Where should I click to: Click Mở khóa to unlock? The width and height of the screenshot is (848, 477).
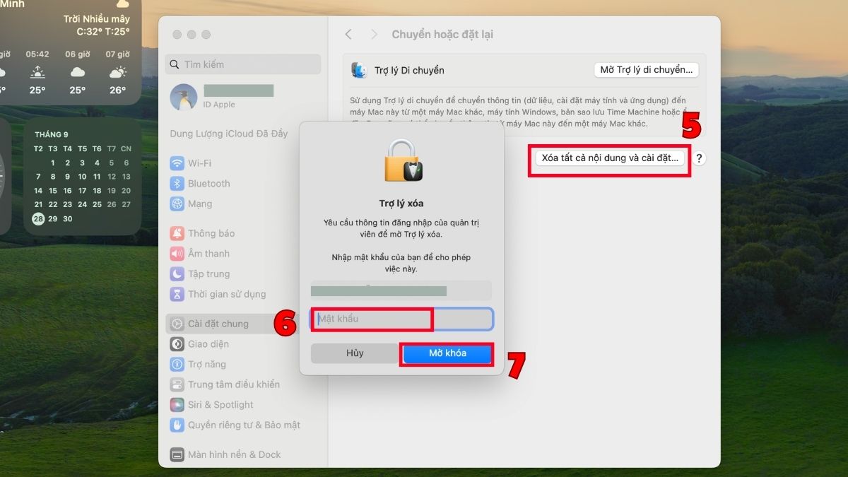[447, 353]
